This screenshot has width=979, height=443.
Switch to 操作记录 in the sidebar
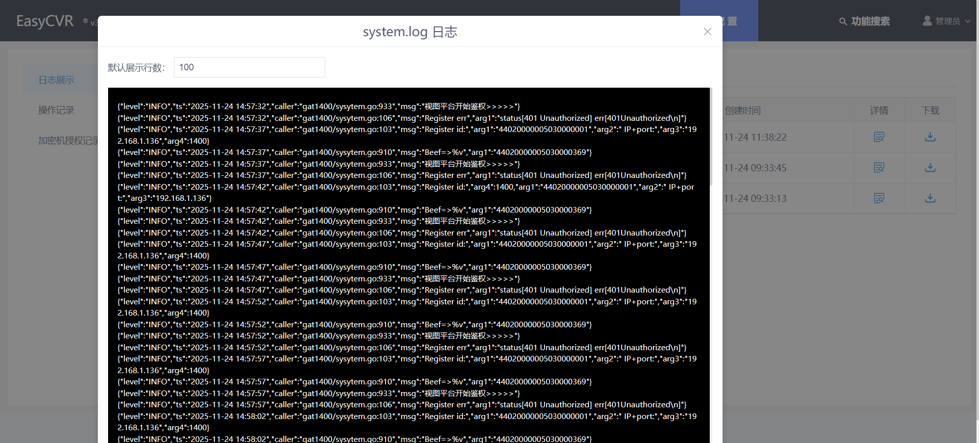click(x=56, y=110)
